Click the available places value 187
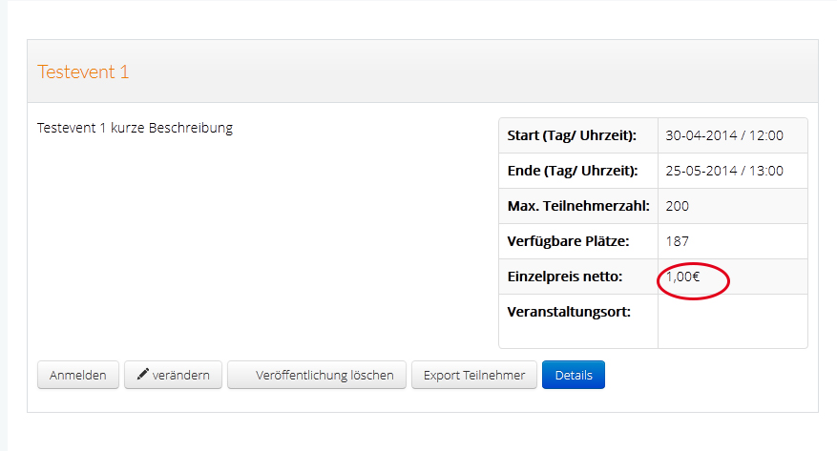This screenshot has width=837, height=451. click(678, 241)
